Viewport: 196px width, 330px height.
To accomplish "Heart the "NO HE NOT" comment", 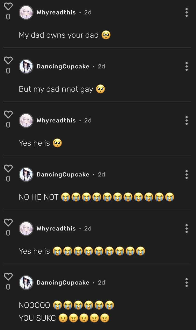I will (x=8, y=168).
